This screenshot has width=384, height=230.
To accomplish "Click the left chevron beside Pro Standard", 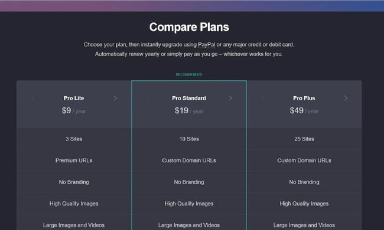I will tap(148, 98).
